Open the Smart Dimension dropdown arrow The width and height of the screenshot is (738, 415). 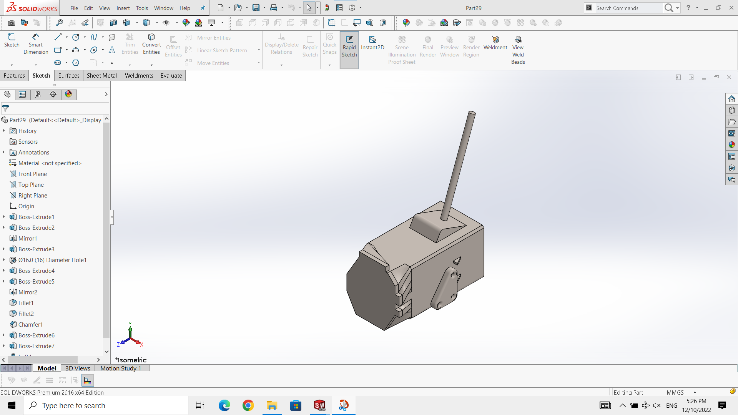36,65
